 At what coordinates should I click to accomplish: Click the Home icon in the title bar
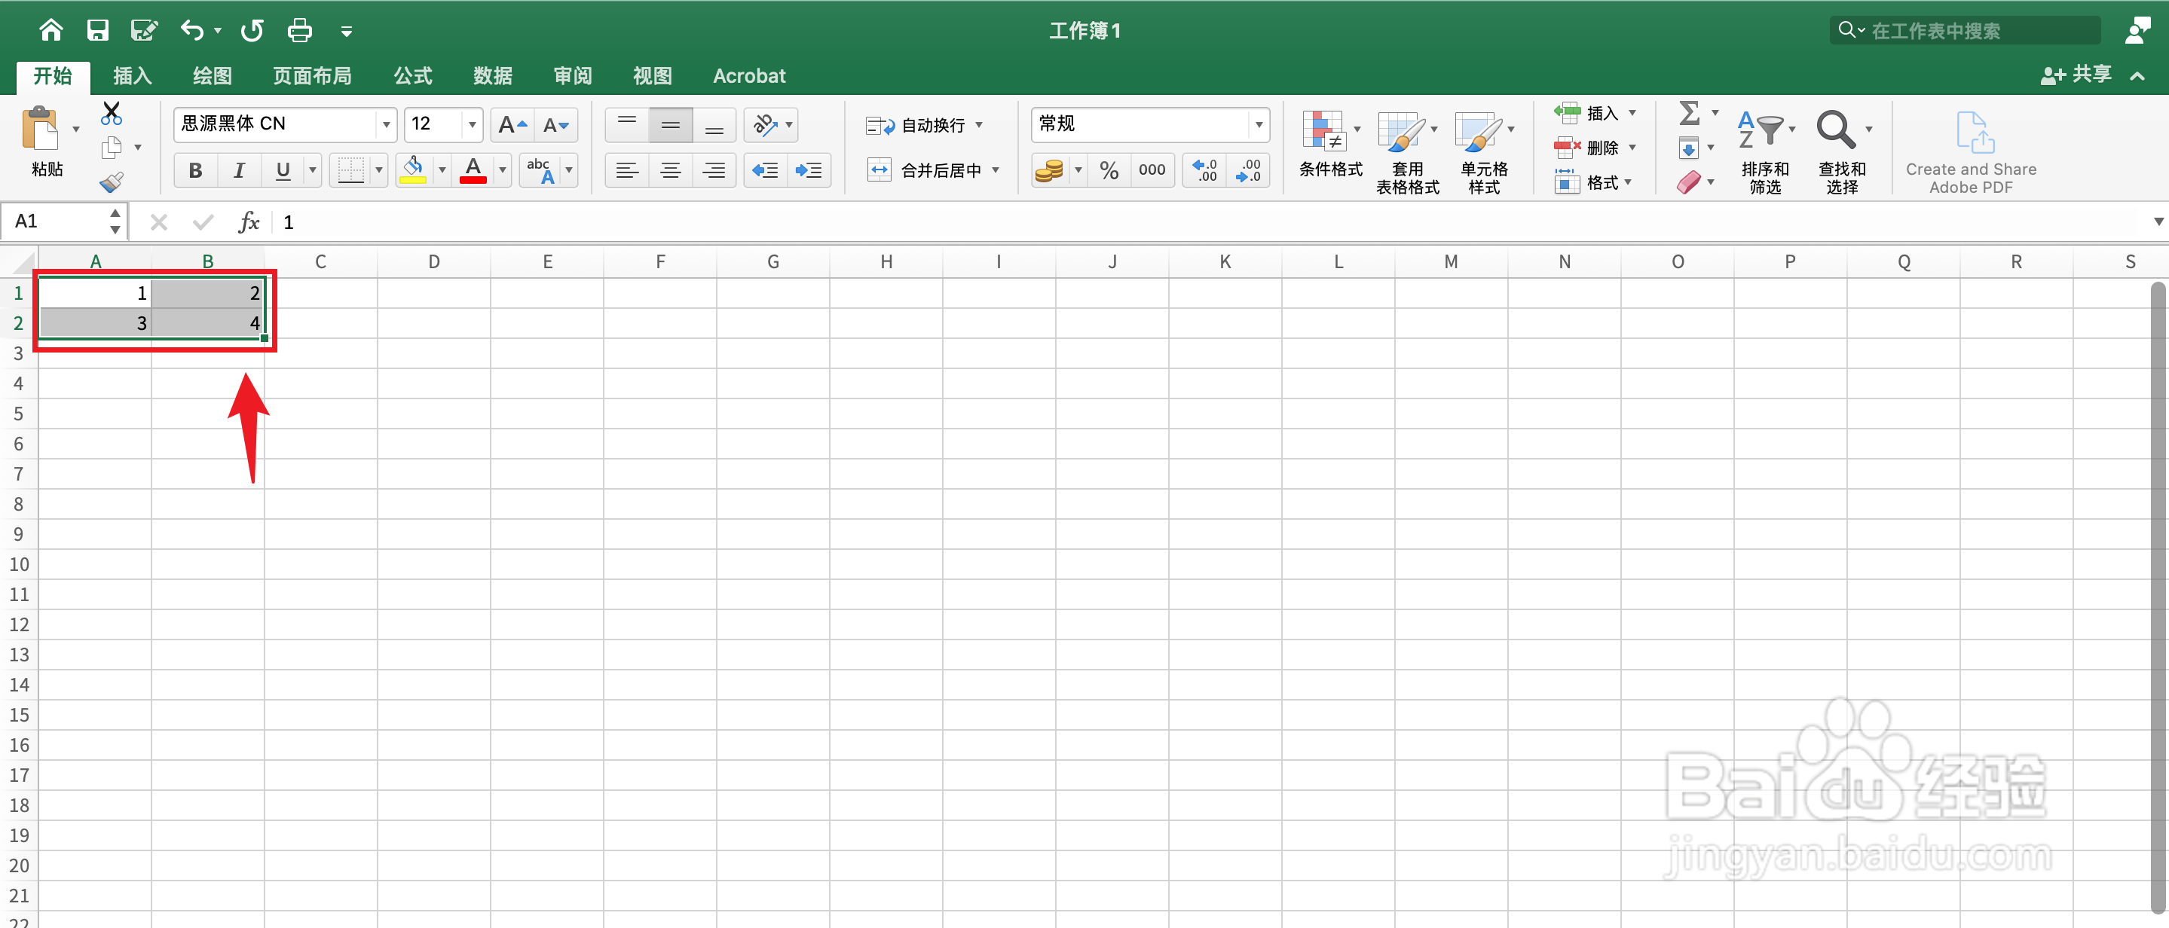tap(51, 30)
